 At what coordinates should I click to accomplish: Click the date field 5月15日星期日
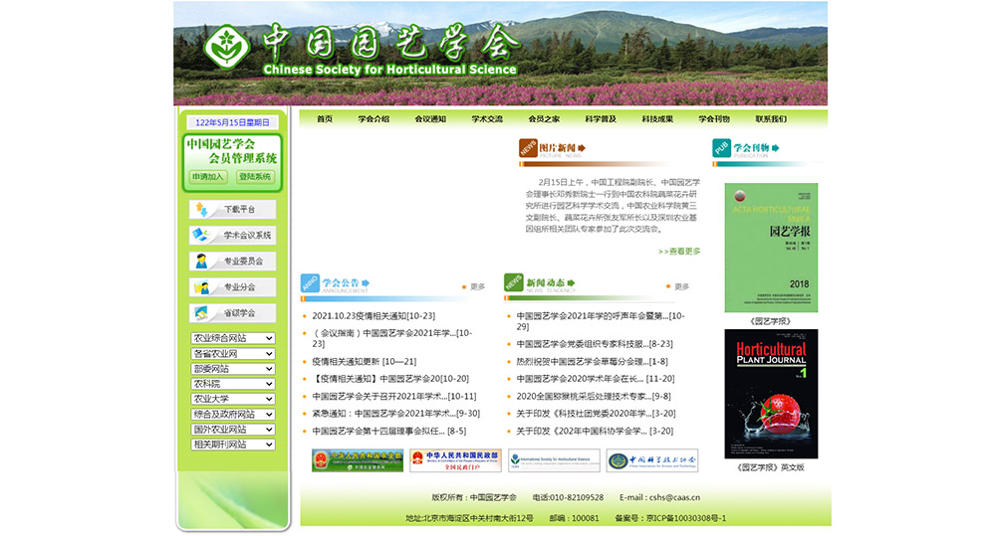[232, 122]
